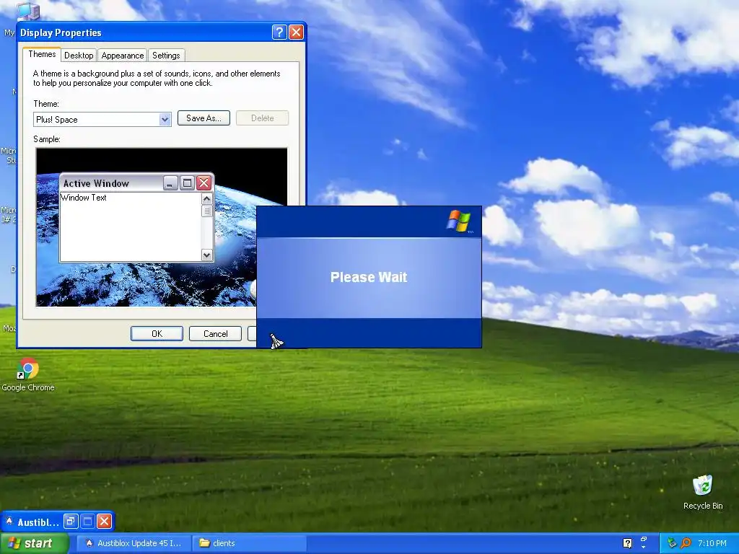This screenshot has height=554, width=739.
Task: Click the Plus! Space theme combo box
Action: click(102, 119)
